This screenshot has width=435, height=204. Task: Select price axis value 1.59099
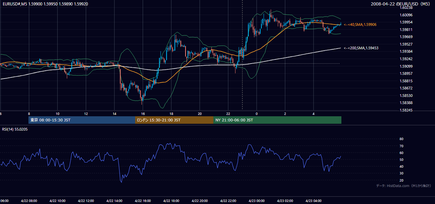406,66
